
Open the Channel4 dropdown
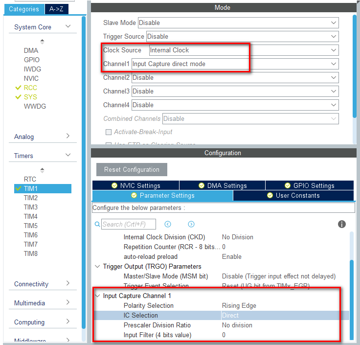click(235, 105)
